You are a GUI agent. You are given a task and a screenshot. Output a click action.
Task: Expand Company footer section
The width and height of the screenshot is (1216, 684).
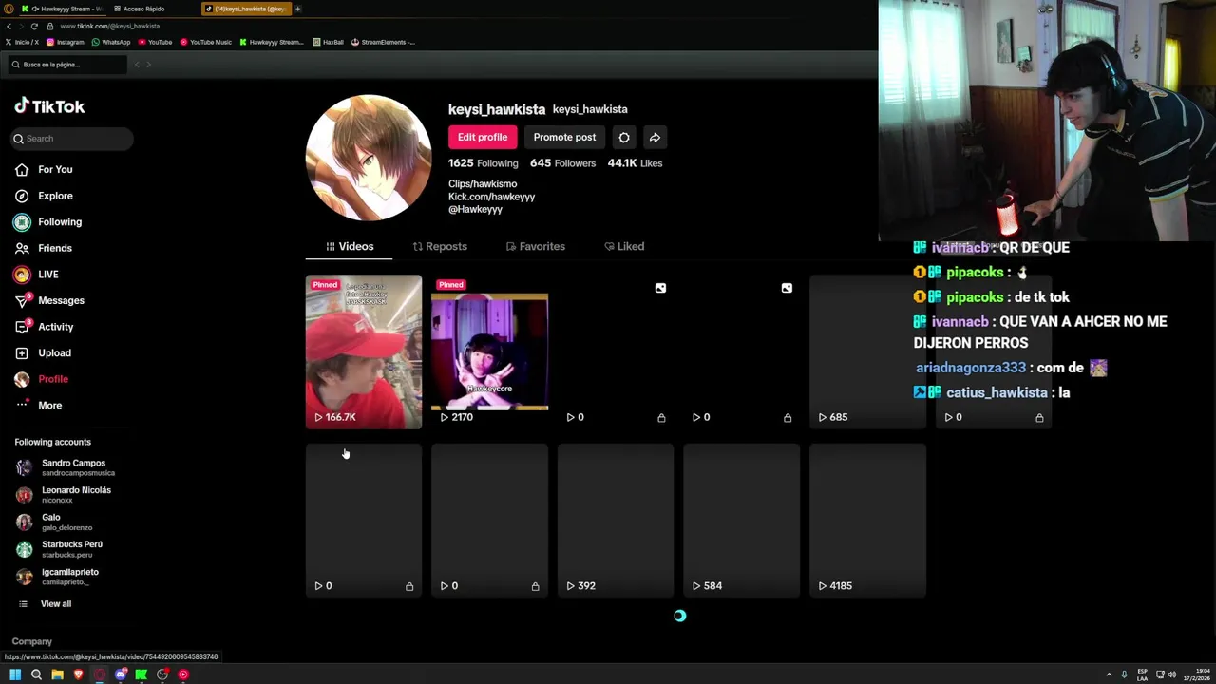point(32,641)
